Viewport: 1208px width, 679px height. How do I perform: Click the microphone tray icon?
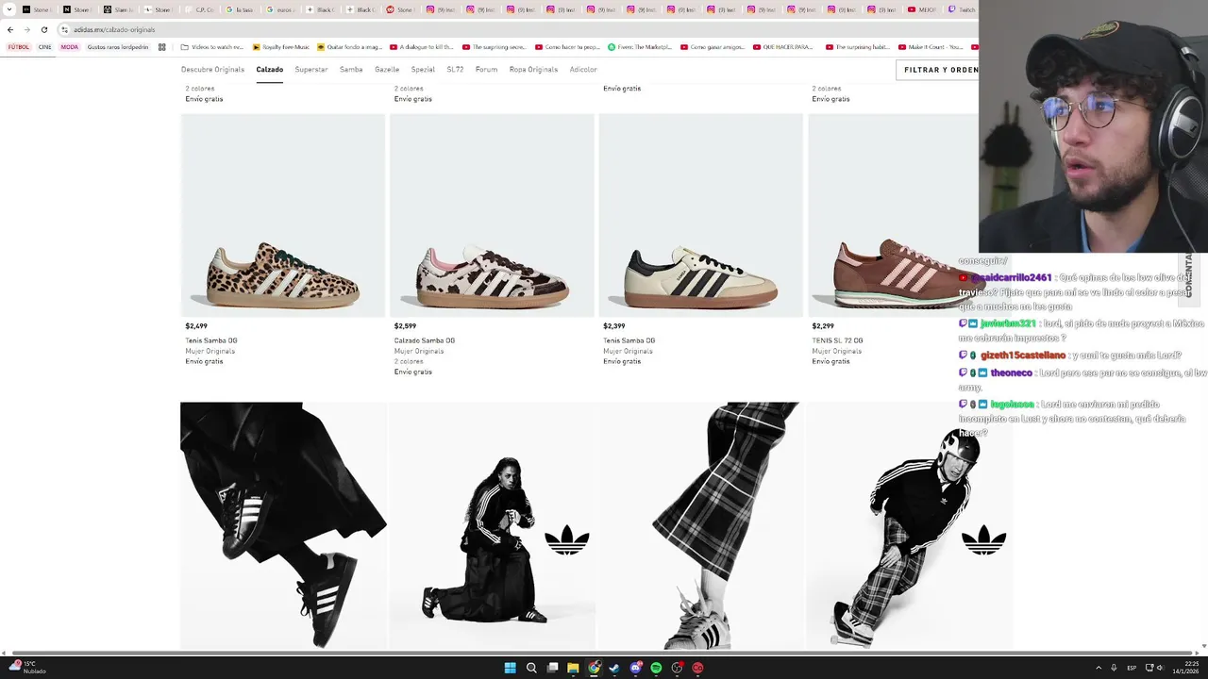1114,668
